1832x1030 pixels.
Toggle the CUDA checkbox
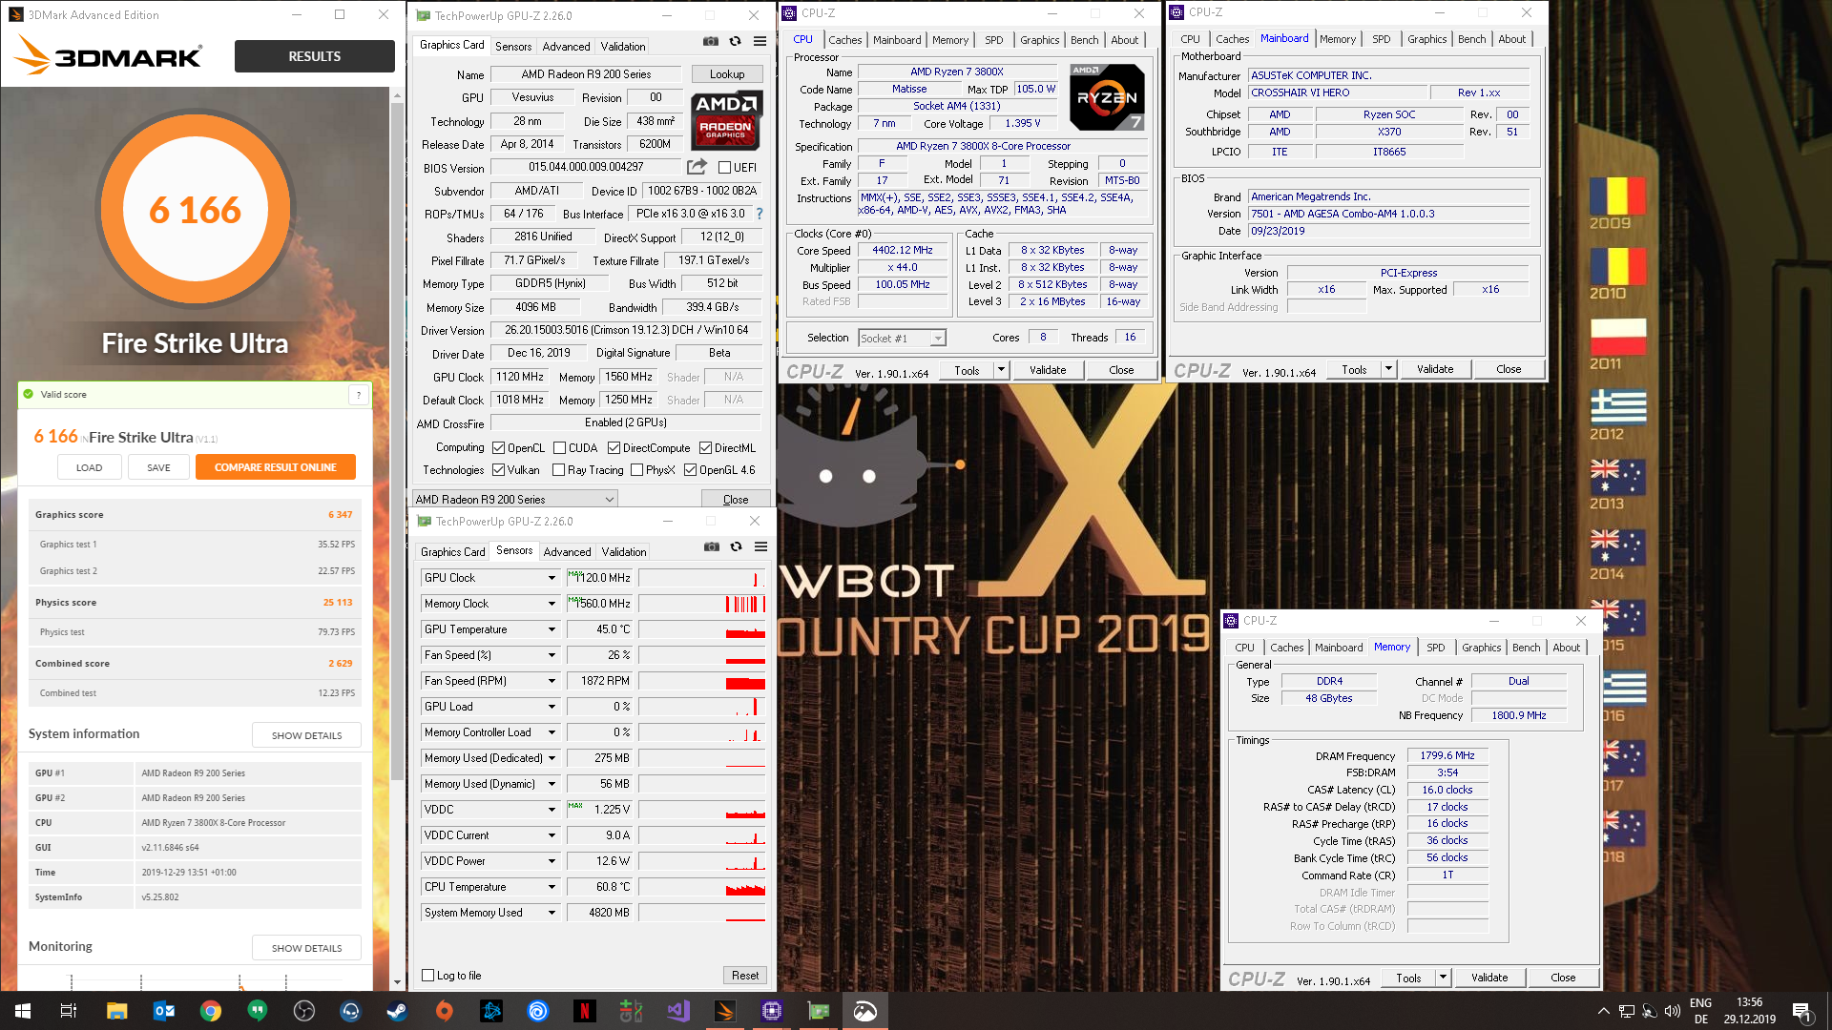(559, 448)
